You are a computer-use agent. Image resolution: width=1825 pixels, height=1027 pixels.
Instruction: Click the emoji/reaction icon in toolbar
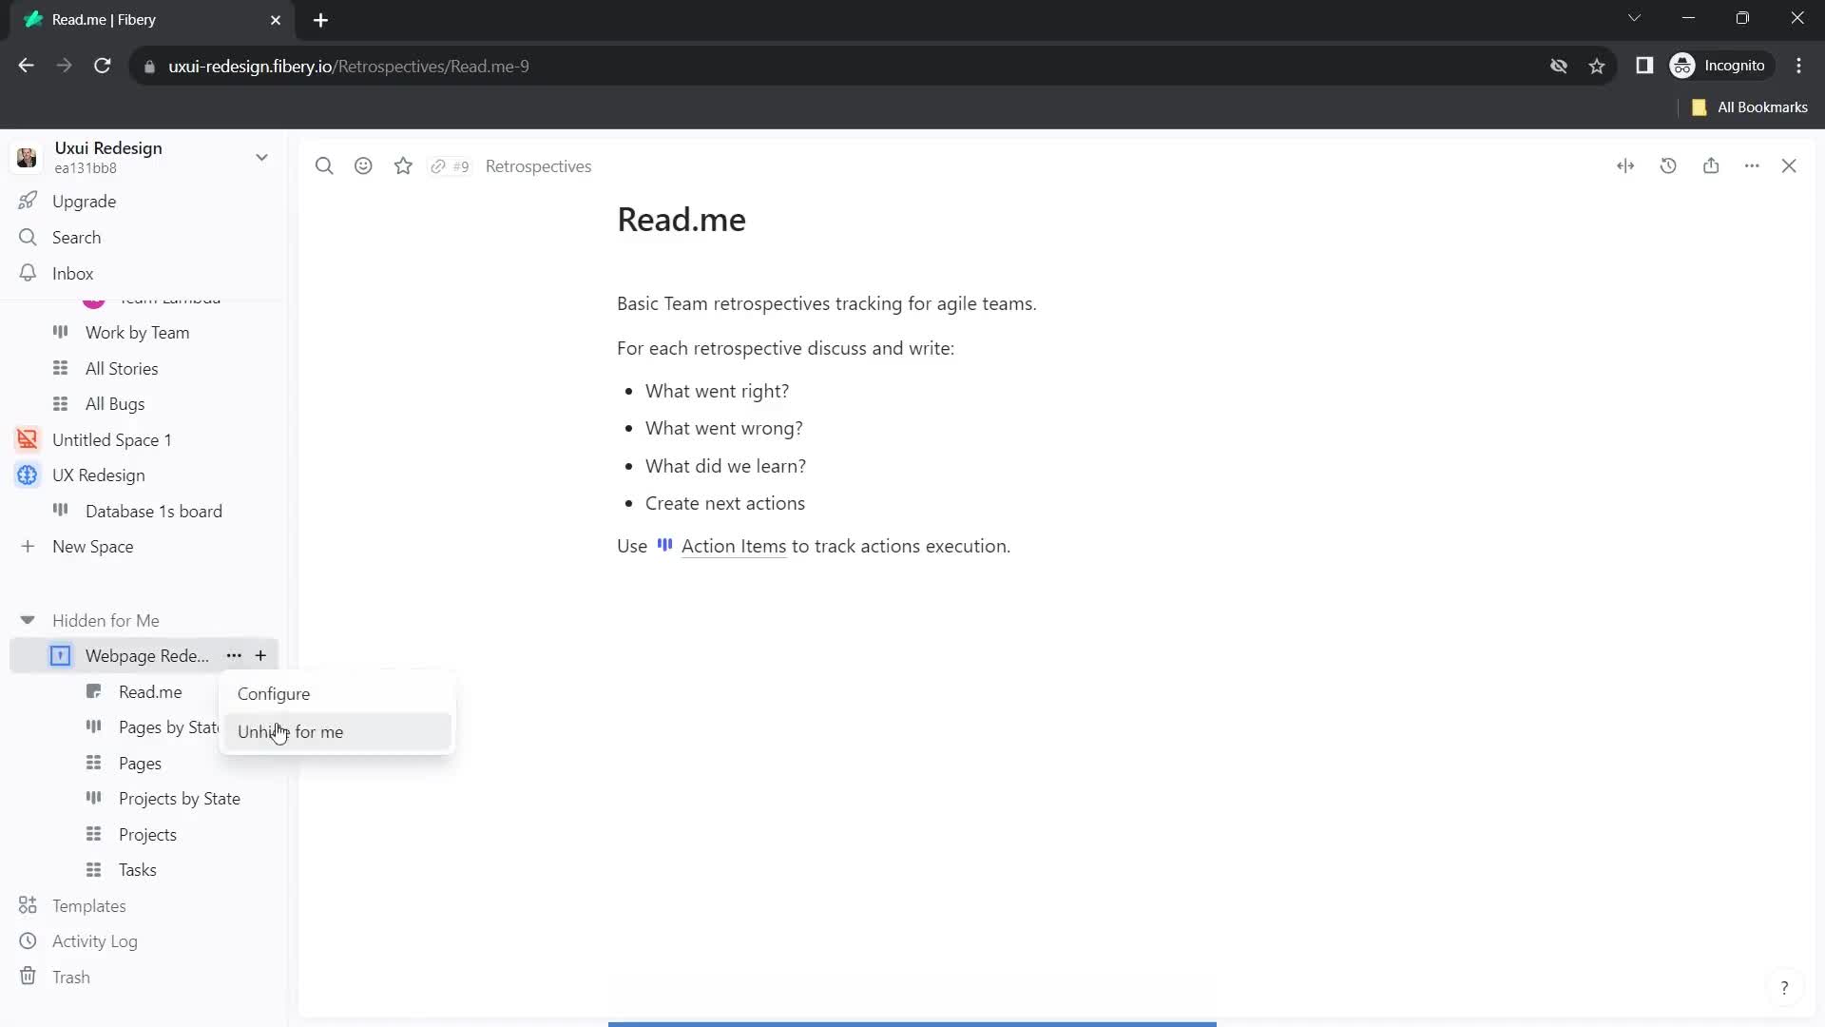pyautogui.click(x=365, y=165)
